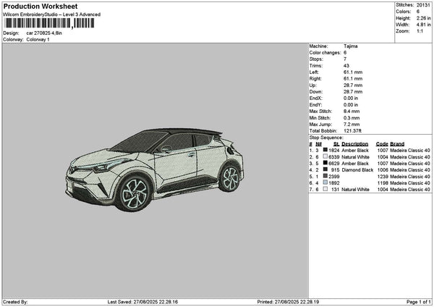Click the Zoom 1:1 value

click(420, 31)
